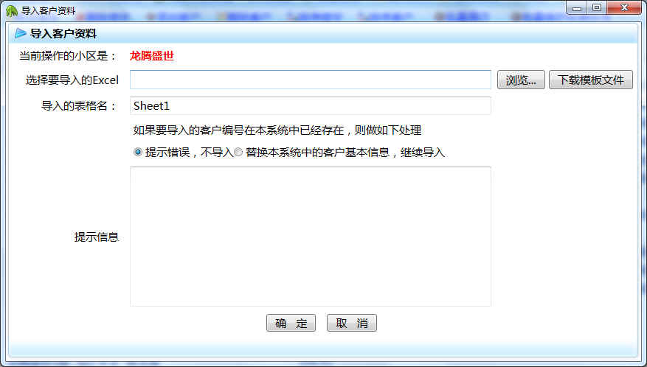Close the import dialog with the red X
Image resolution: width=647 pixels, height=367 pixels.
pos(624,8)
